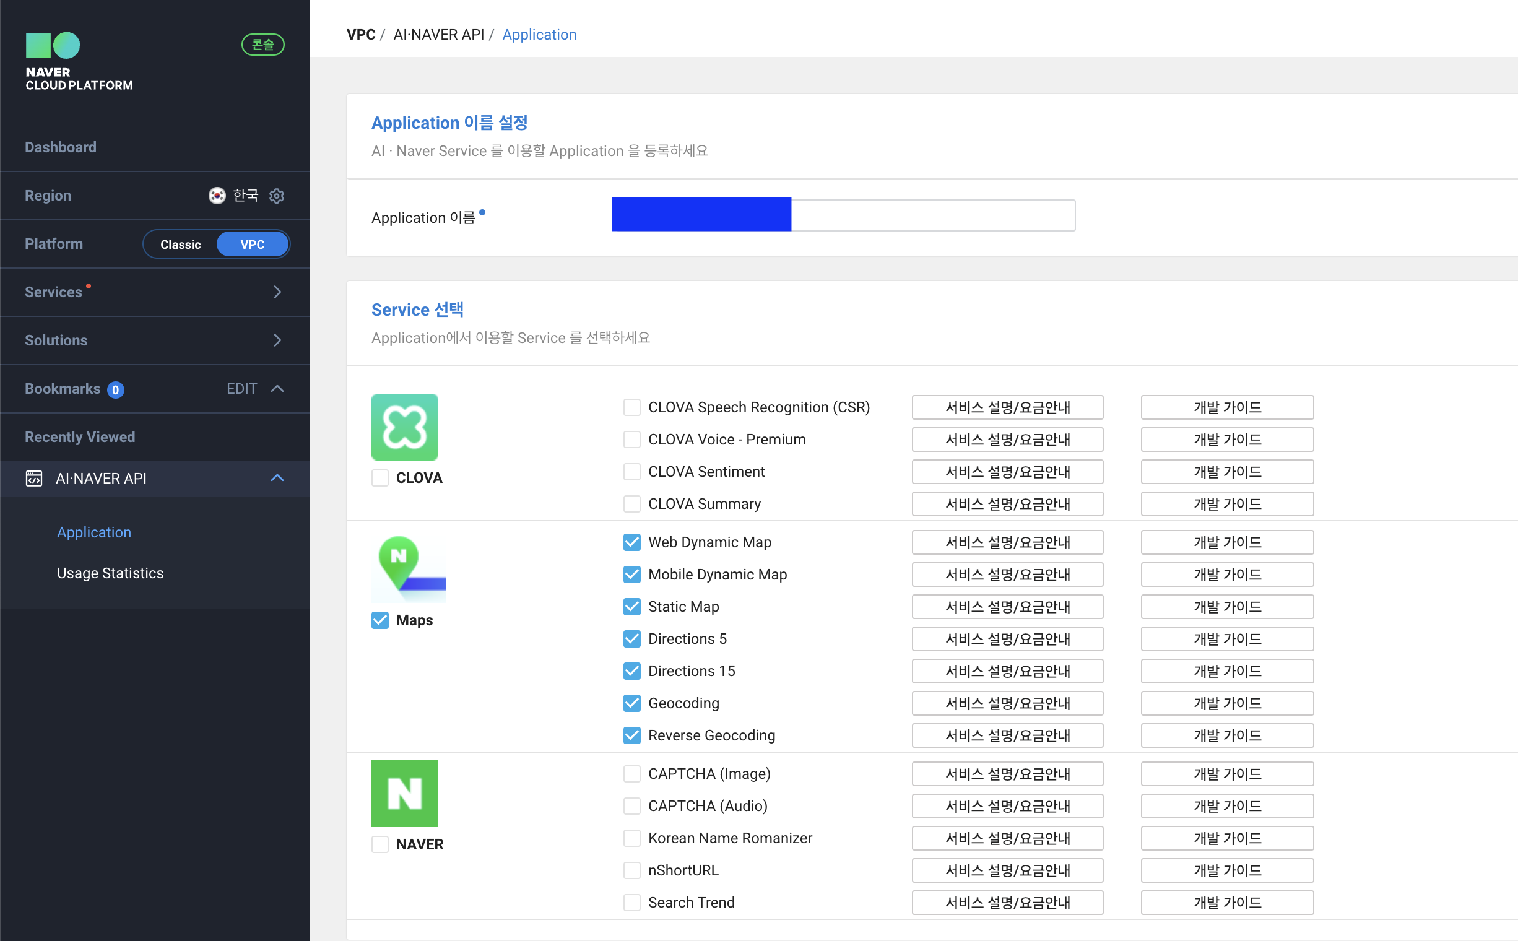Click the AI·NAVER API sidebar icon
This screenshot has width=1518, height=941.
click(33, 478)
